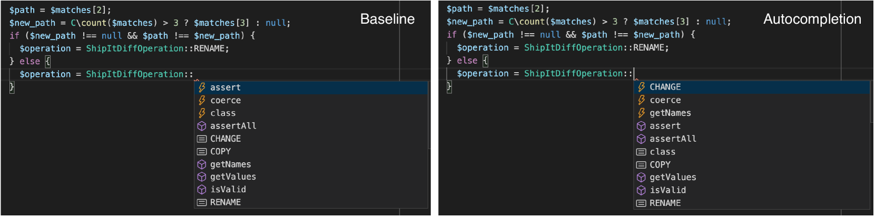The height and width of the screenshot is (217, 875).
Task: Choose 'isValid' in Autocompletion suggestion list
Action: point(752,190)
